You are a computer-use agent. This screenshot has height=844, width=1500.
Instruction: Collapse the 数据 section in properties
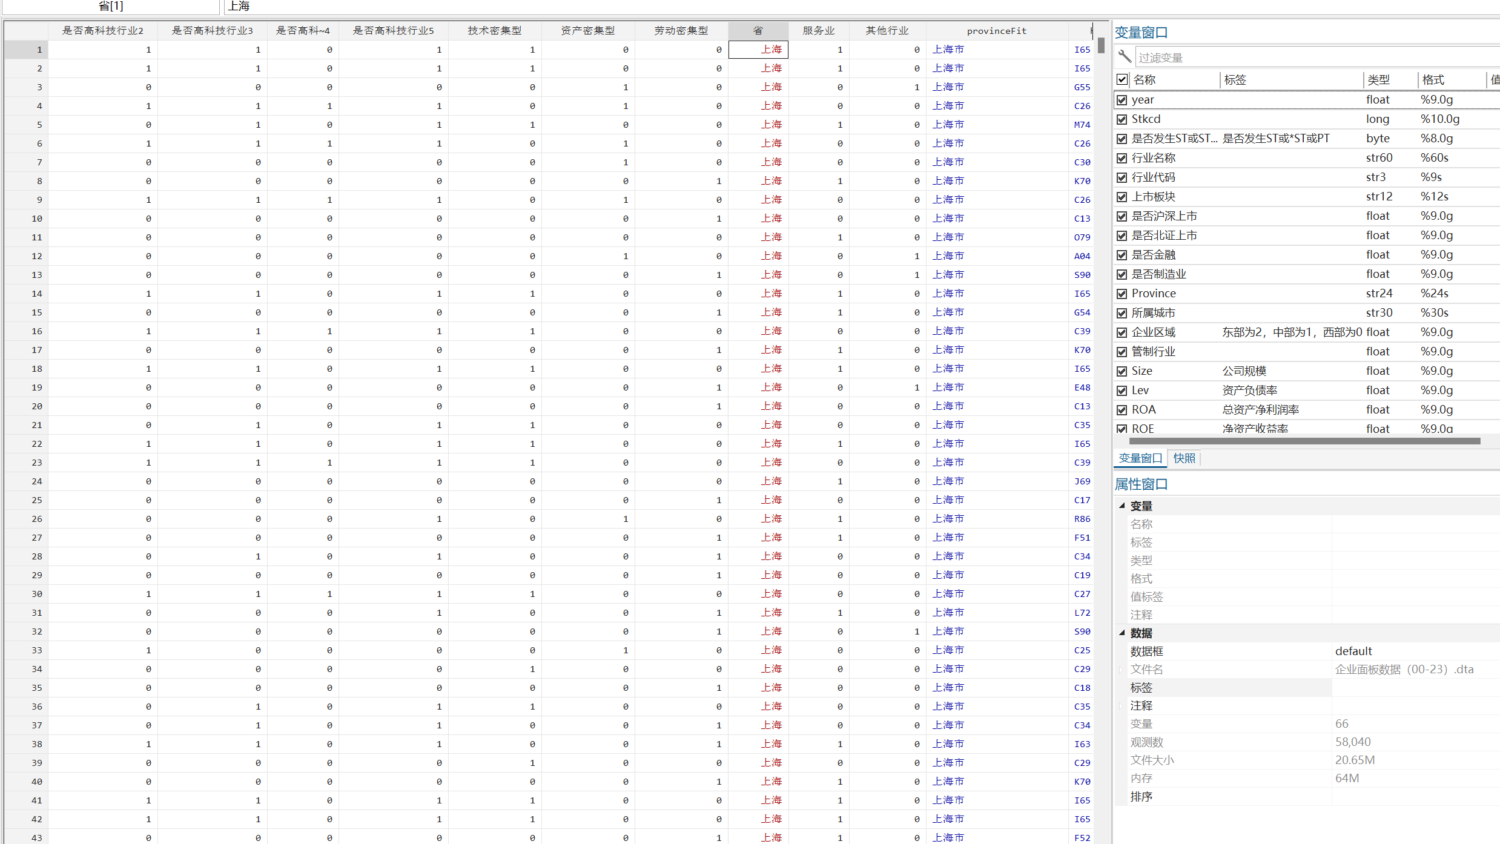pos(1122,633)
